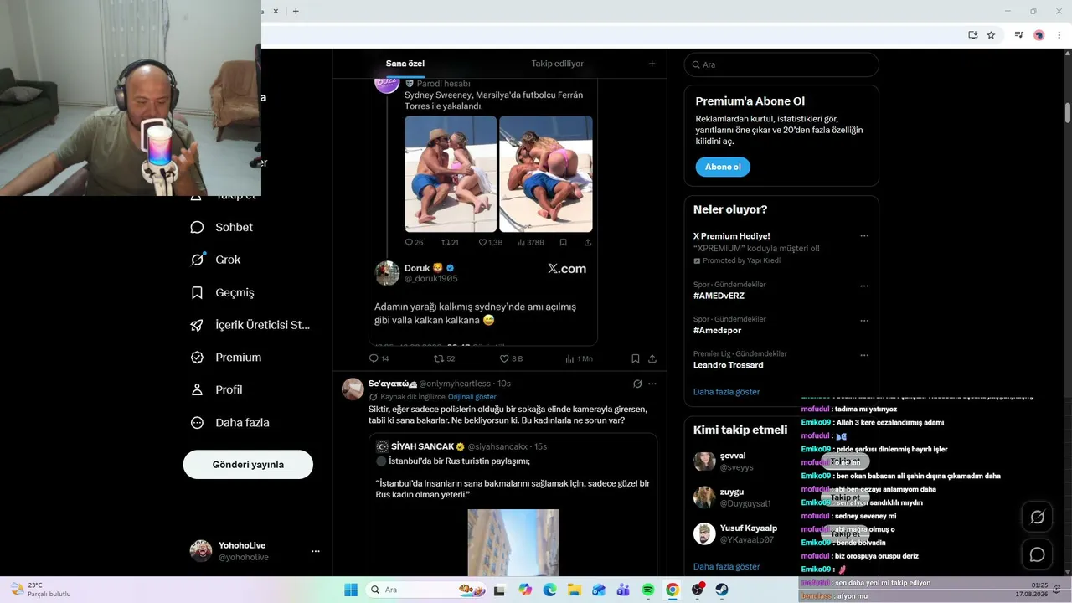Open options for X Premium Hediye trend
This screenshot has height=603, width=1072.
(x=864, y=236)
